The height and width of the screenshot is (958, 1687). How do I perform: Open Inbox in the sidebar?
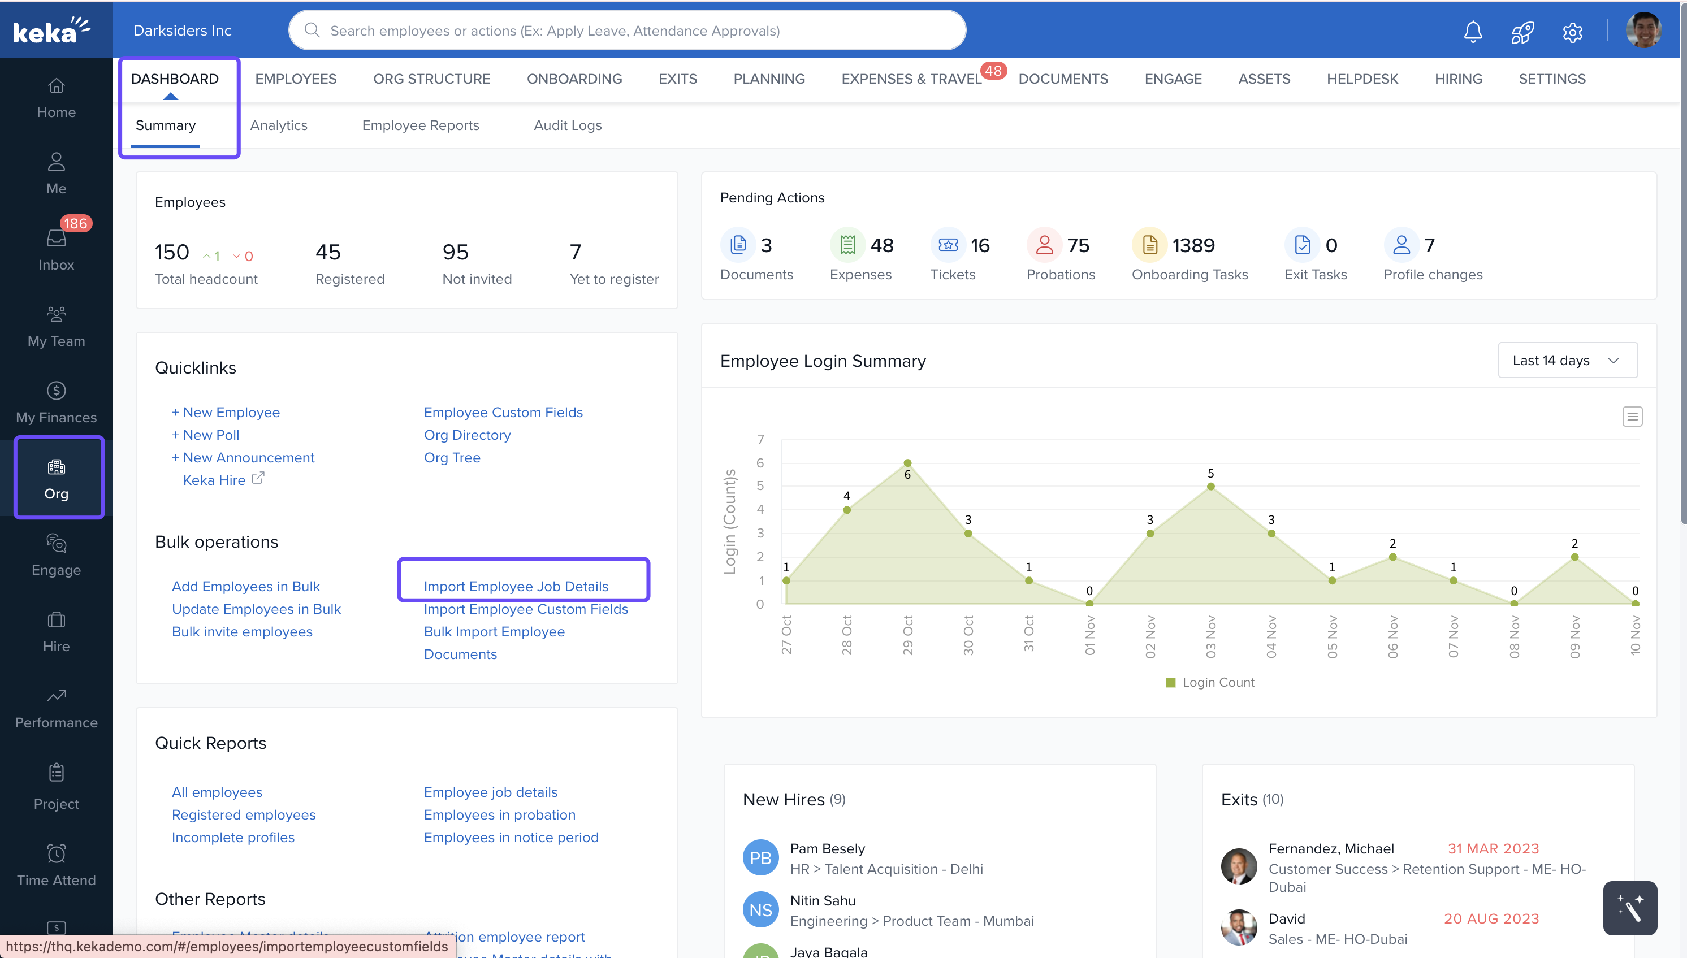pyautogui.click(x=56, y=249)
